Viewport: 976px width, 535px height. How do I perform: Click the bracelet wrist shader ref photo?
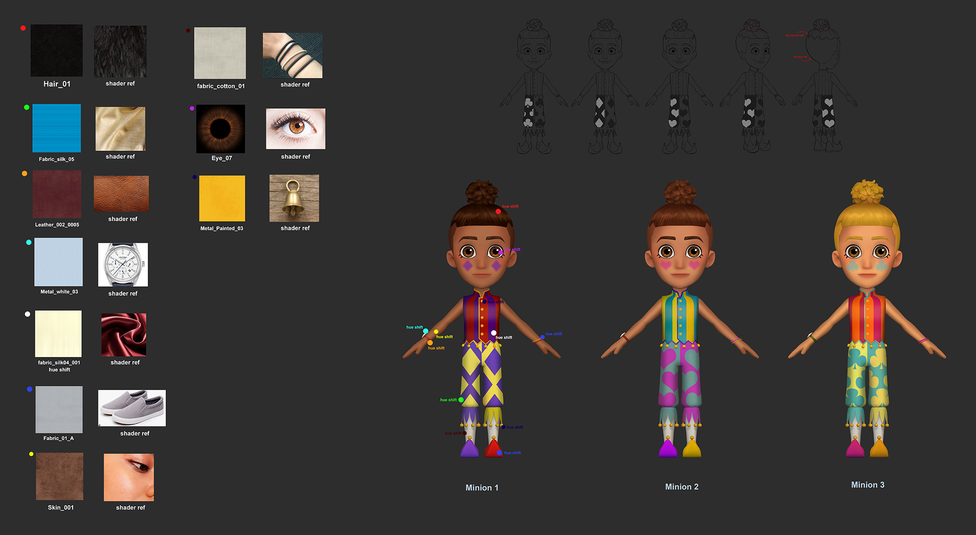[293, 55]
